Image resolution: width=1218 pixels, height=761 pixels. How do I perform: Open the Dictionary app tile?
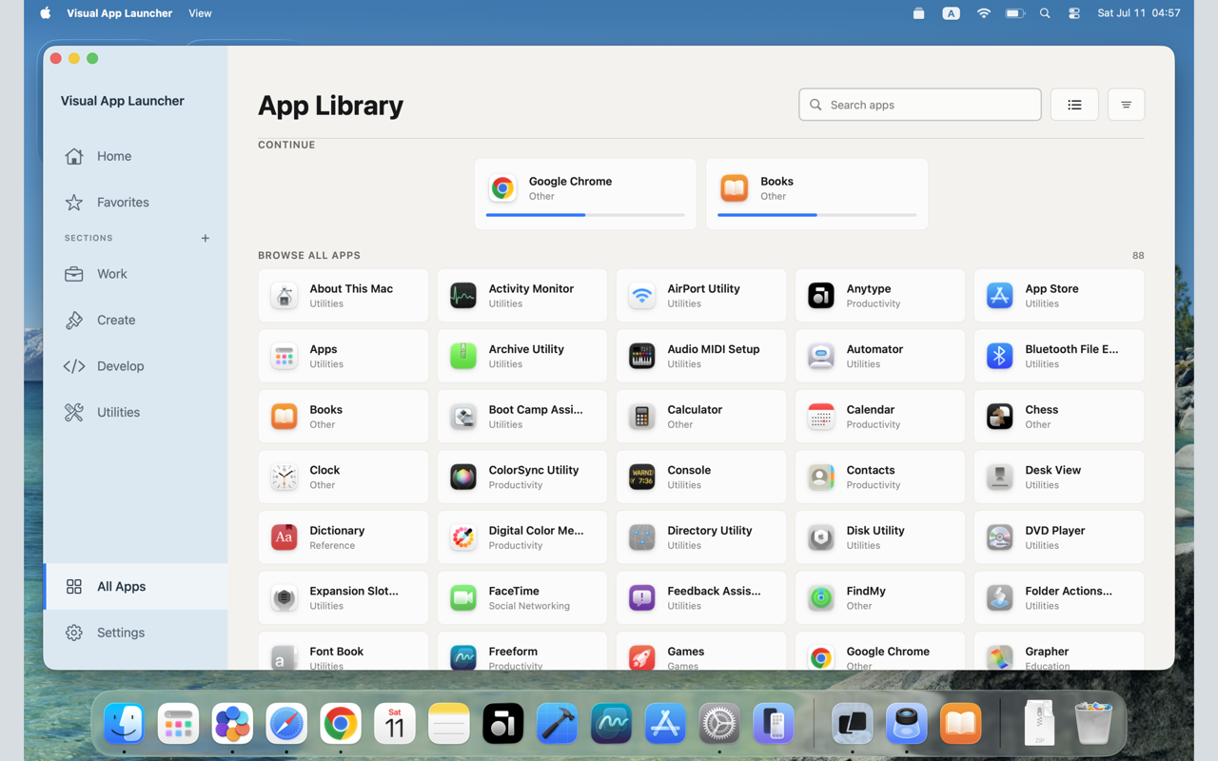[x=344, y=537]
